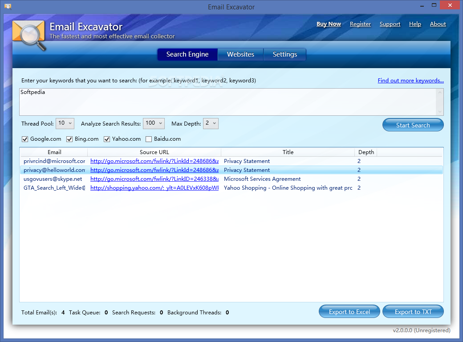Enable the Baidu.com checkbox
This screenshot has width=463, height=342.
(149, 139)
